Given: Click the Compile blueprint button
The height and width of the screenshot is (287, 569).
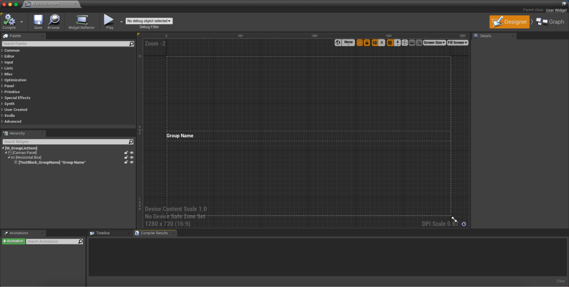Looking at the screenshot, I should pos(9,21).
